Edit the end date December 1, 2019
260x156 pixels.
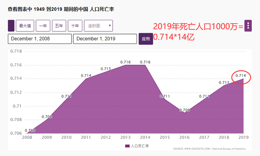tap(105, 39)
